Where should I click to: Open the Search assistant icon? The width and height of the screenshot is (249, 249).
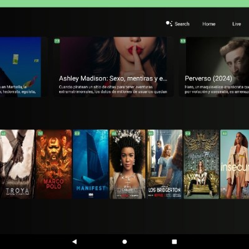pos(169,24)
